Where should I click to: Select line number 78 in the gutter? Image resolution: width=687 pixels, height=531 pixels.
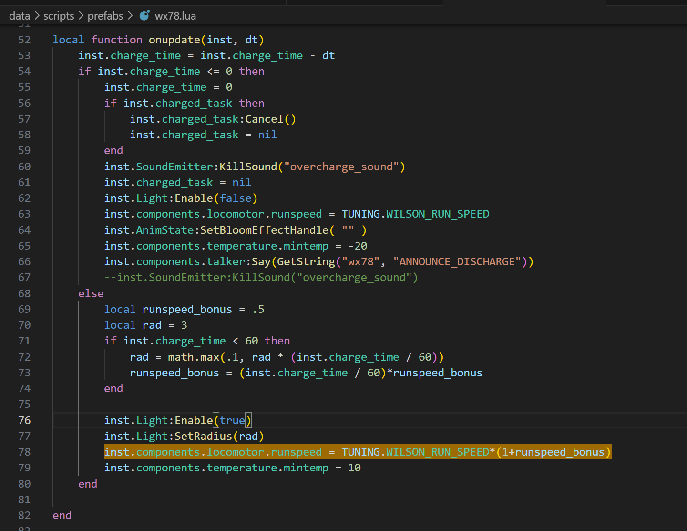pyautogui.click(x=24, y=452)
